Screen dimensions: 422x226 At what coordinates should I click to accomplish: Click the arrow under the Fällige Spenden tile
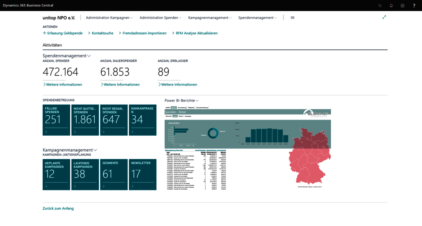[46, 132]
